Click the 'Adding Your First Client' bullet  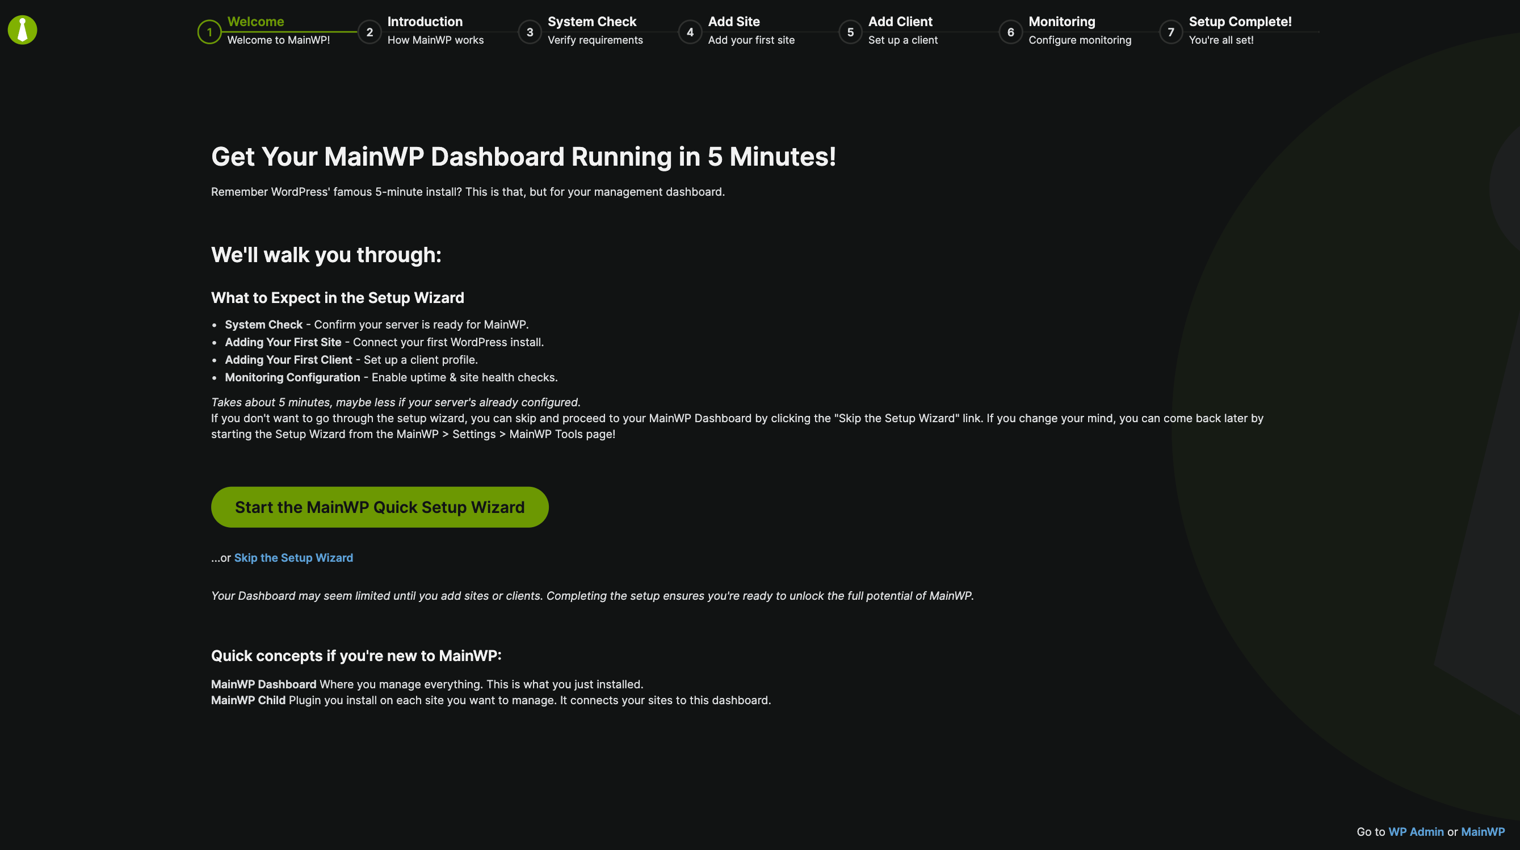[351, 360]
